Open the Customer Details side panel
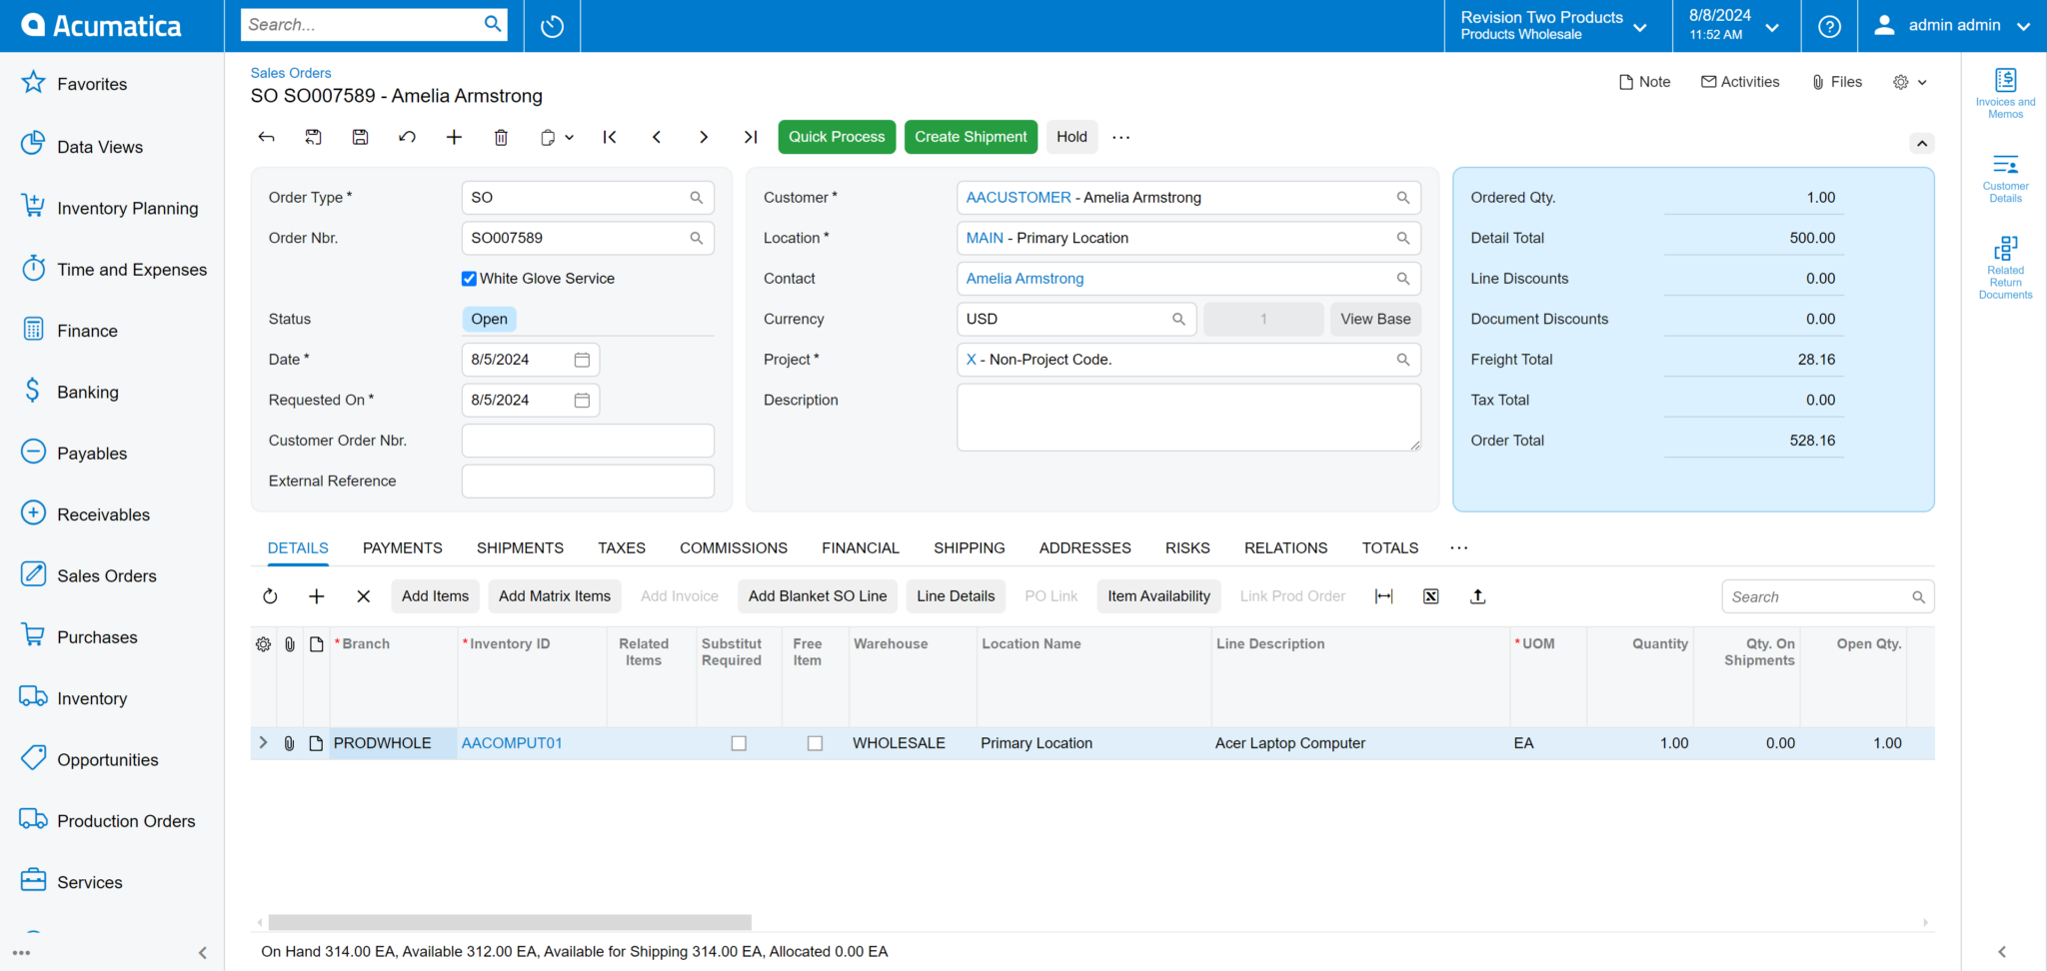The image size is (2047, 971). (2005, 177)
